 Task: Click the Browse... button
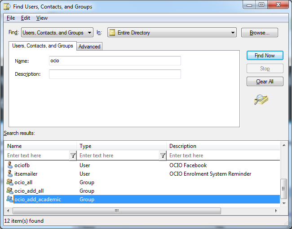click(x=259, y=33)
